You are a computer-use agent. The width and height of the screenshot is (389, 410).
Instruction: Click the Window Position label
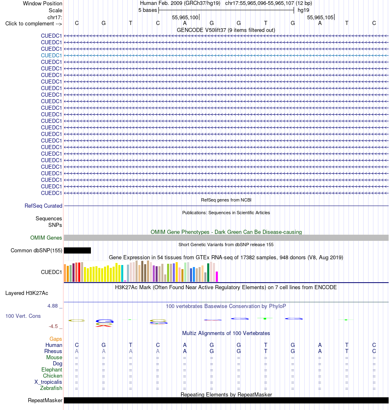point(43,3)
